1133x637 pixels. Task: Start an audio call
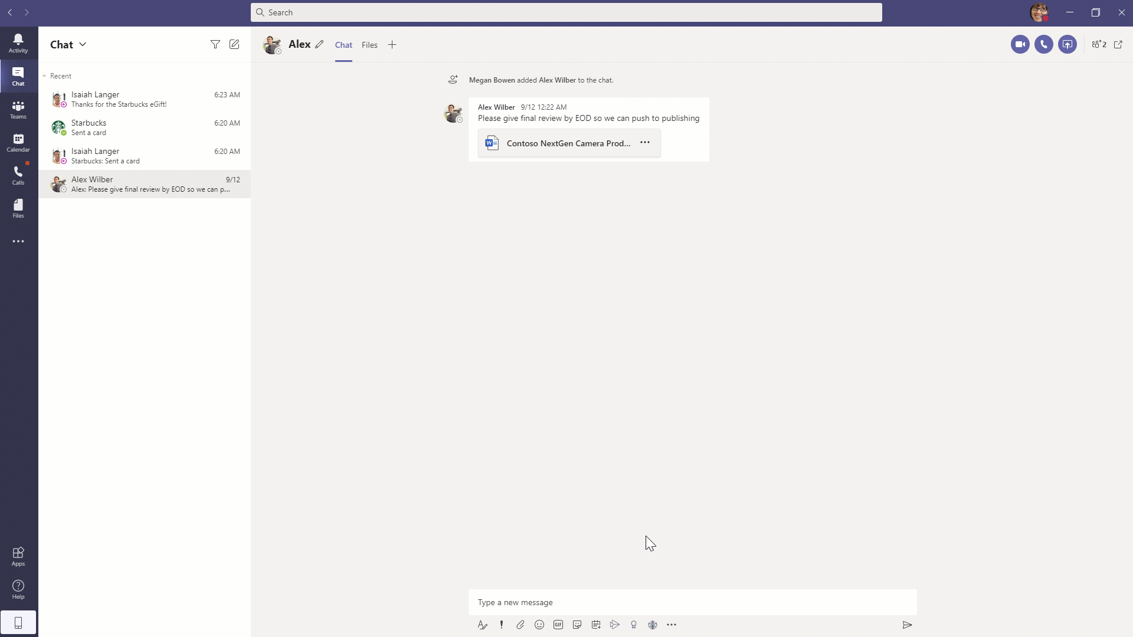pos(1044,44)
